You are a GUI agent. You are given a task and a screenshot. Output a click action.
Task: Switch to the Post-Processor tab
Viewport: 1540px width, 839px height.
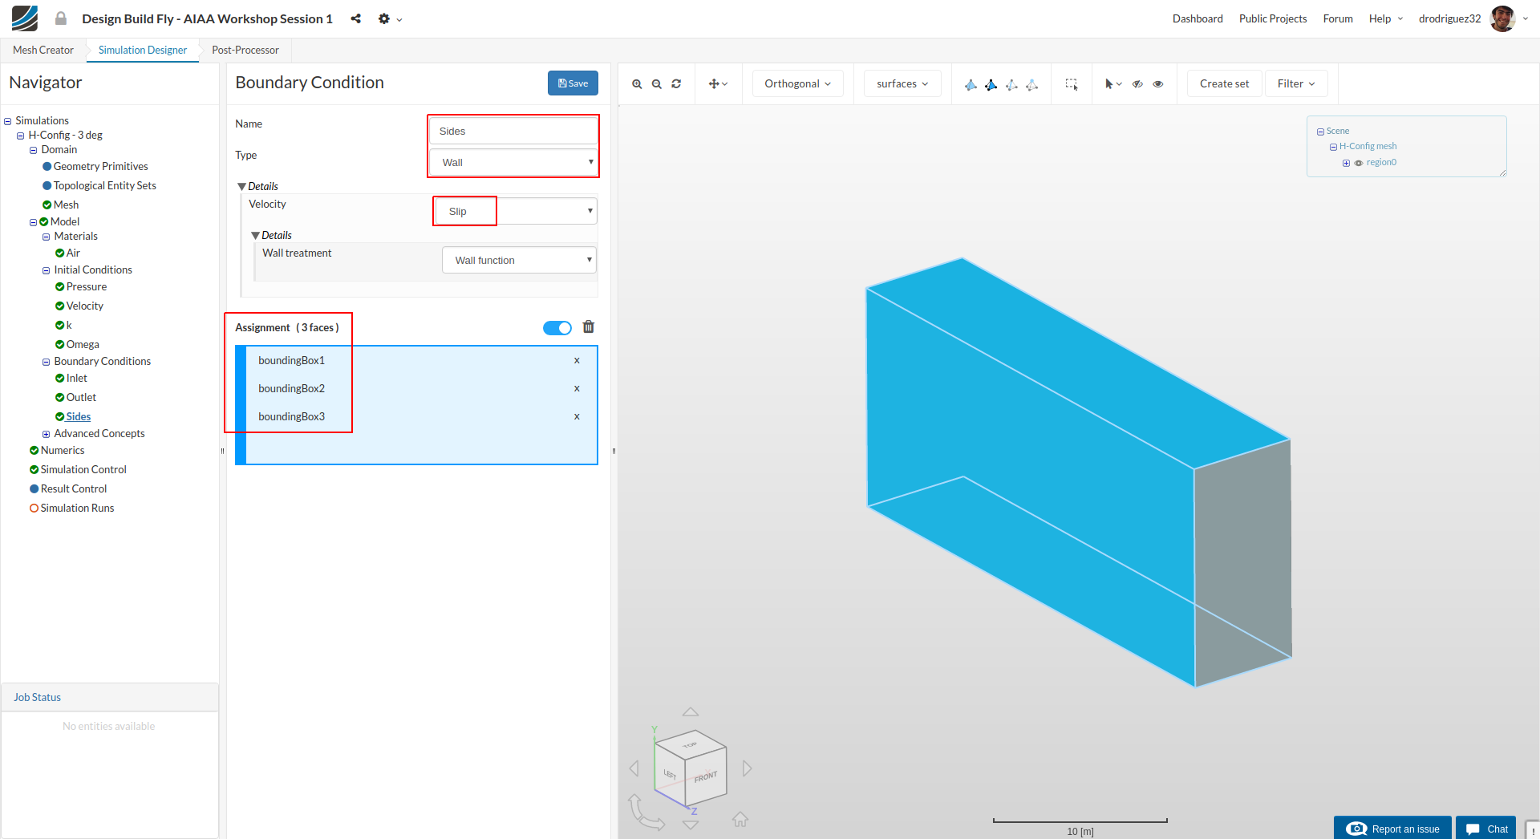click(x=245, y=50)
